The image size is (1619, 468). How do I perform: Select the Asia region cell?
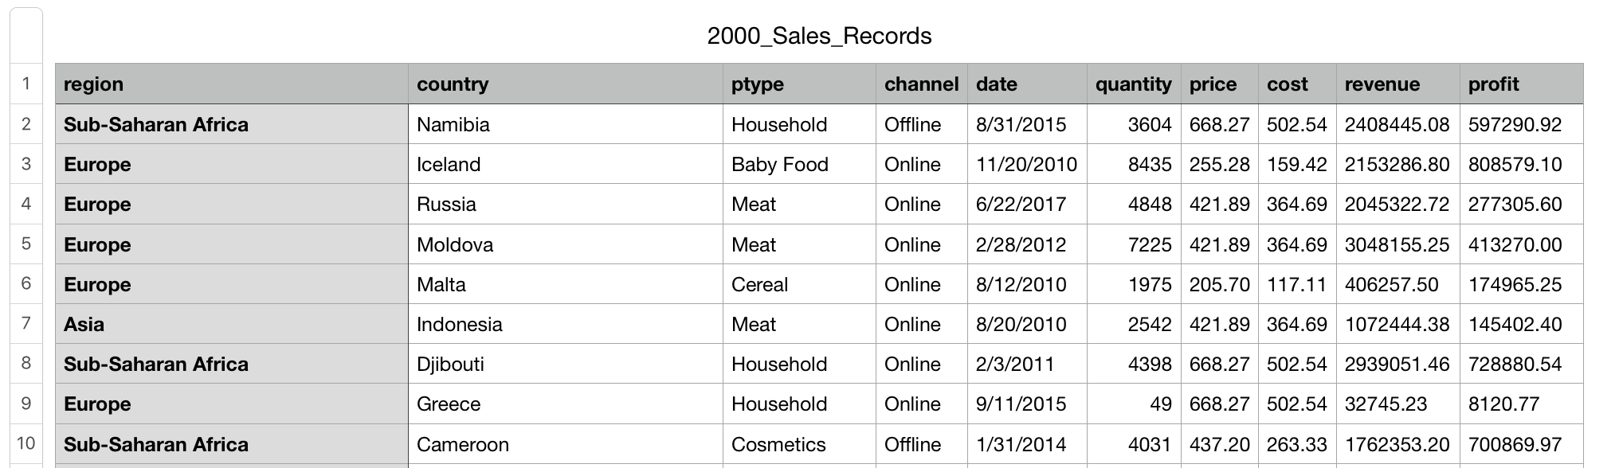231,324
